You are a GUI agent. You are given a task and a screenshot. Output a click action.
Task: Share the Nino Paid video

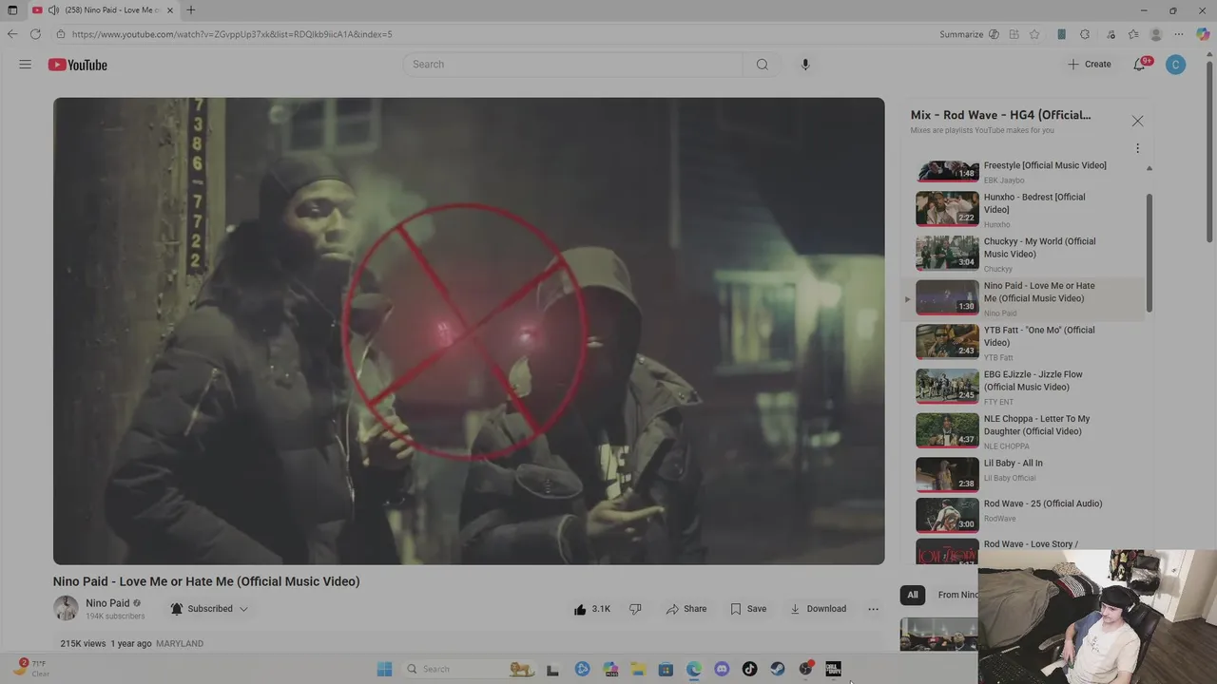(686, 609)
